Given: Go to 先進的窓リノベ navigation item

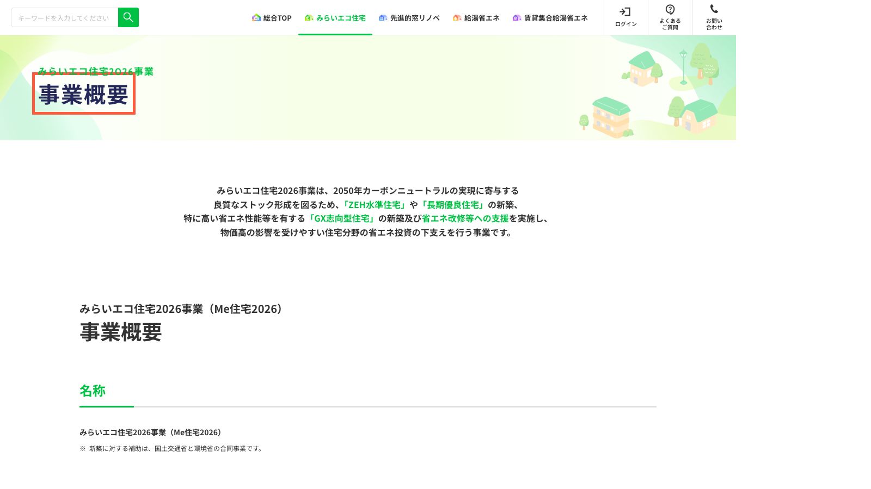Looking at the screenshot, I should (x=409, y=18).
